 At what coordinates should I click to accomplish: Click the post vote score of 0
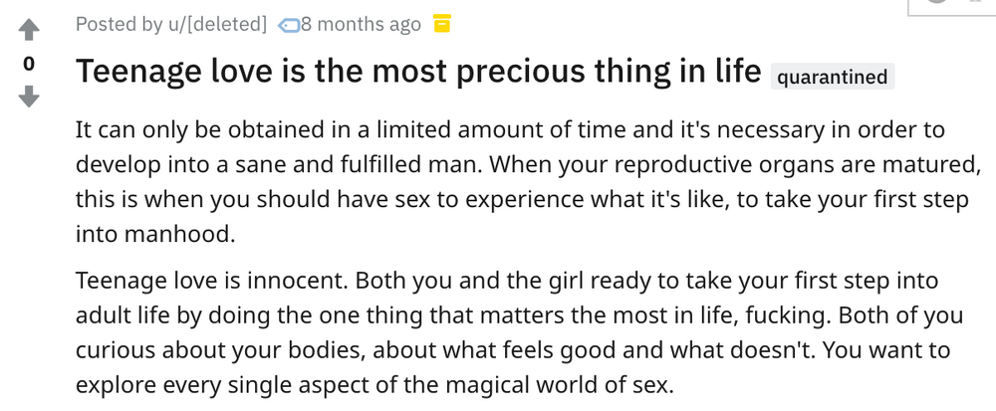pos(29,64)
